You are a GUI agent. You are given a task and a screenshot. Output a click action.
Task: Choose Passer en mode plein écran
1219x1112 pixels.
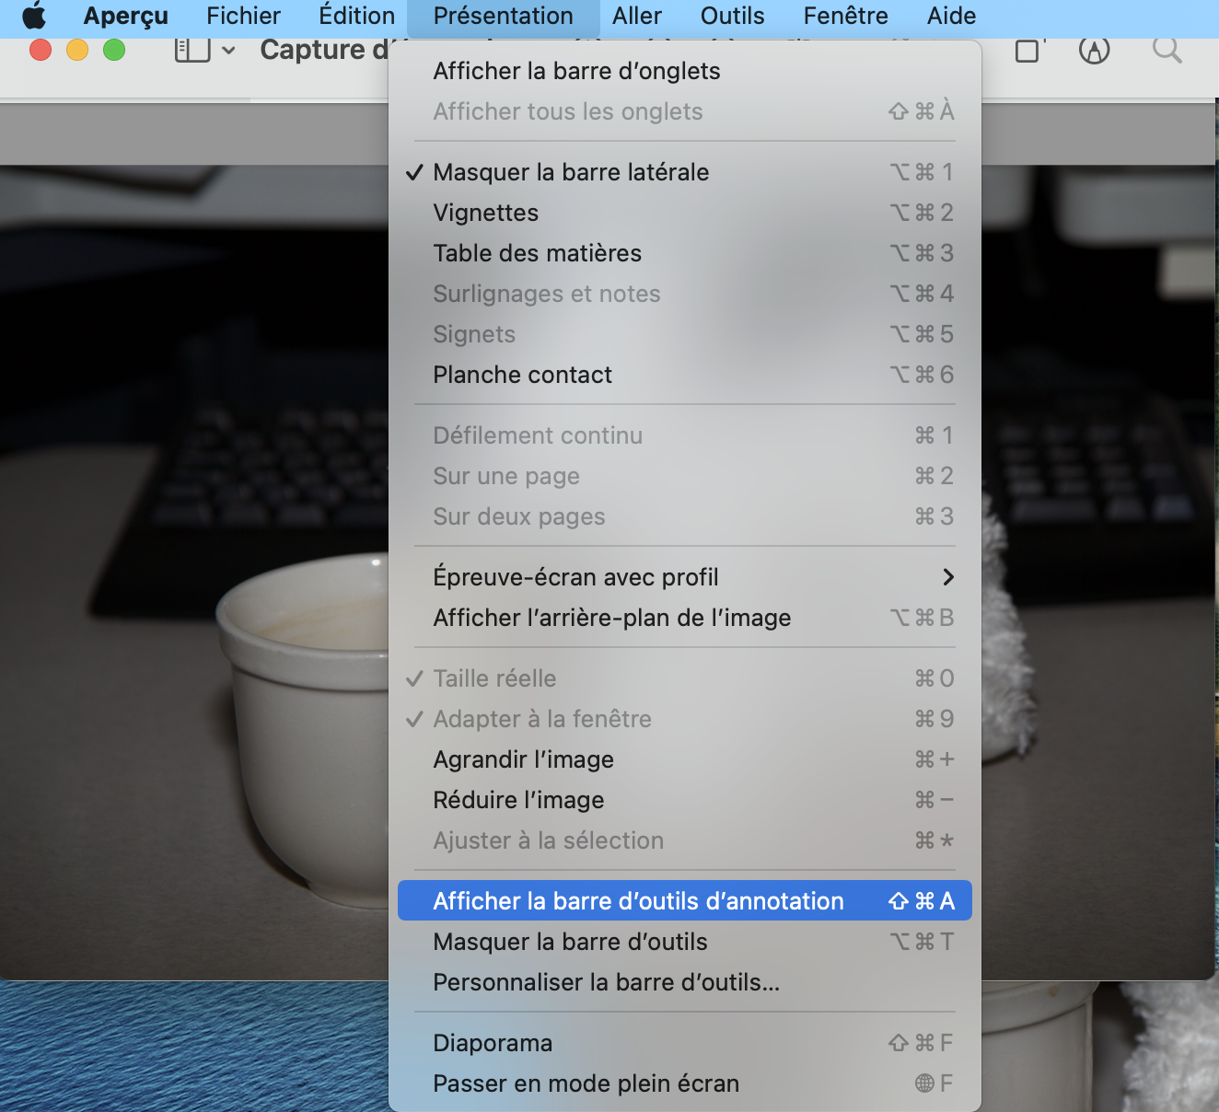[x=685, y=1083]
